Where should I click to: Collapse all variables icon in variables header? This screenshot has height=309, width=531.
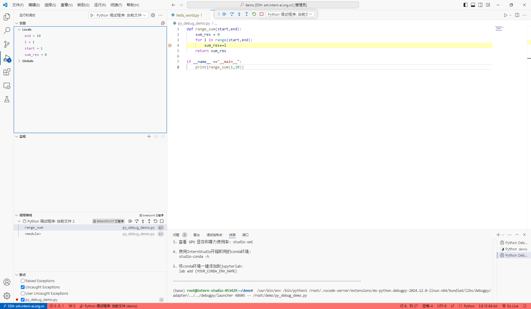[x=163, y=23]
